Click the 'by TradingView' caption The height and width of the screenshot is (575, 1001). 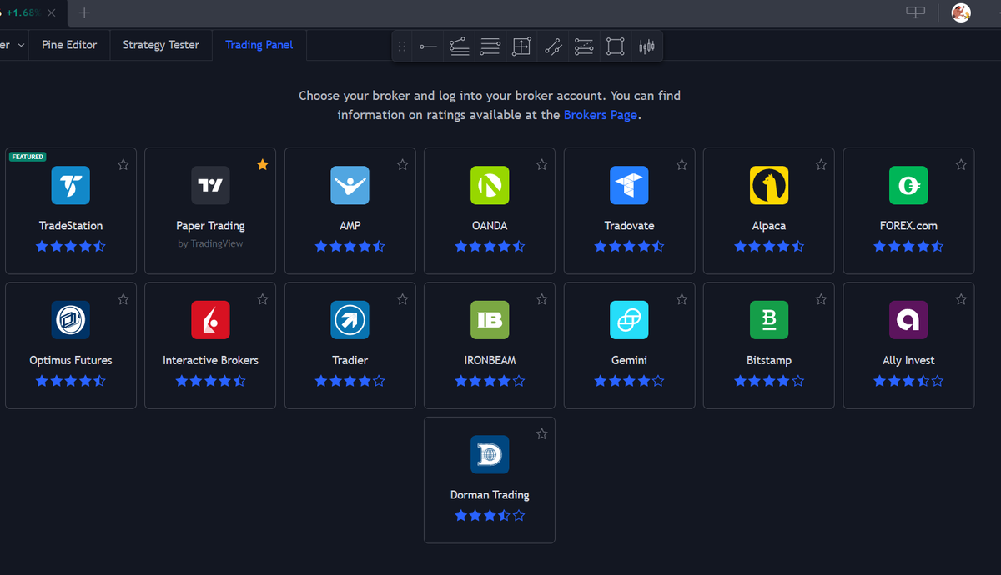pyautogui.click(x=210, y=243)
